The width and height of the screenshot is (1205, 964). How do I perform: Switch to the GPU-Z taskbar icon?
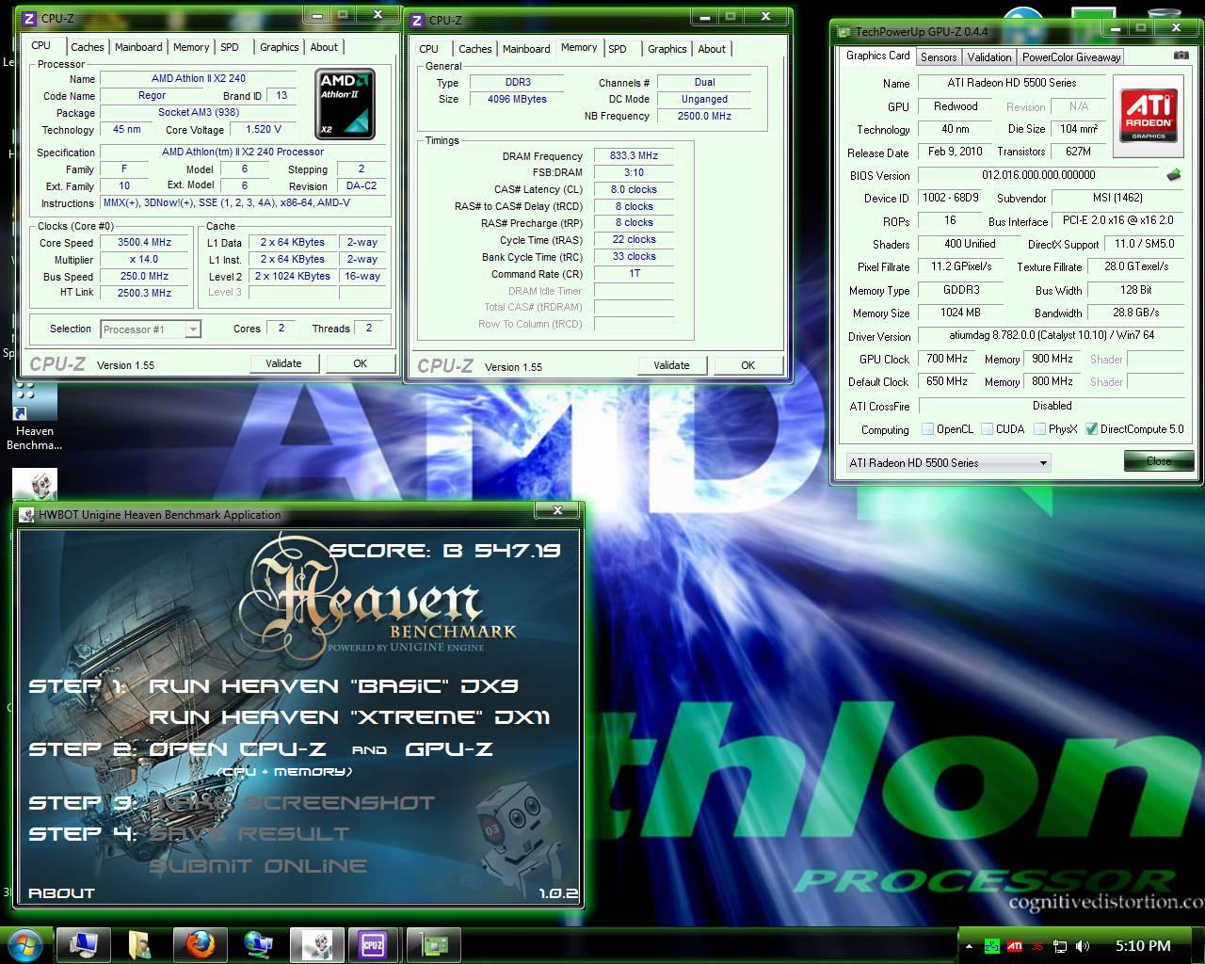(x=433, y=944)
